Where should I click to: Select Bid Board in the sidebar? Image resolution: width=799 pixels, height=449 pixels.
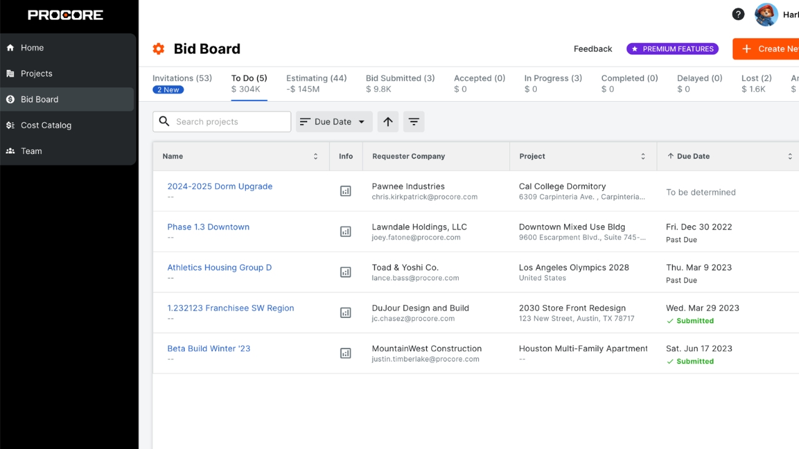click(68, 99)
